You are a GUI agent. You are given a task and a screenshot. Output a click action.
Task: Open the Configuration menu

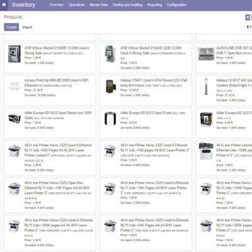pyautogui.click(x=176, y=5)
